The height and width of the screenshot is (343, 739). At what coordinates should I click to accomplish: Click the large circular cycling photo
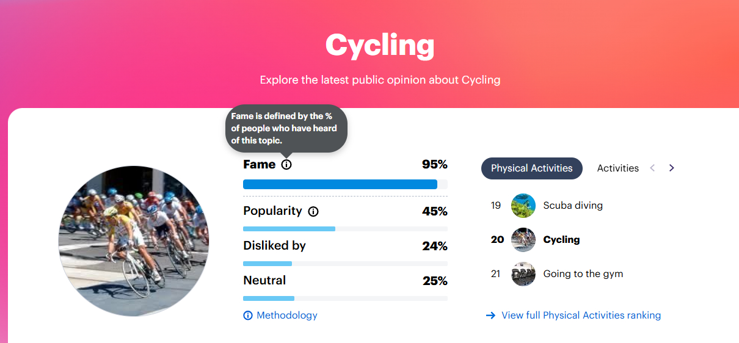coord(134,241)
